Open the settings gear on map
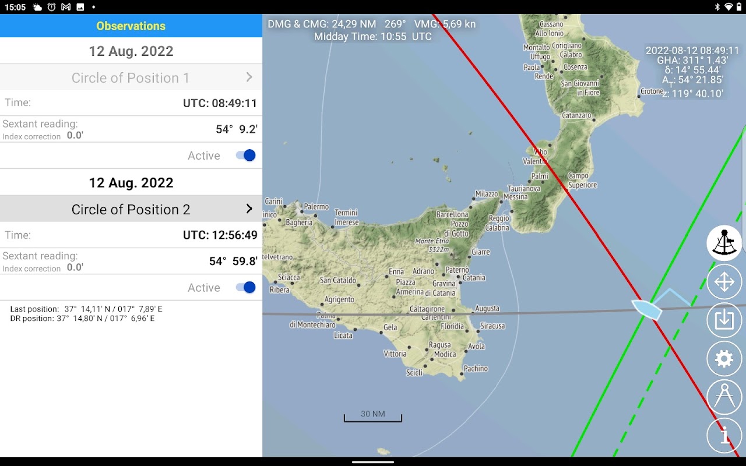This screenshot has height=466, width=746. tap(724, 359)
